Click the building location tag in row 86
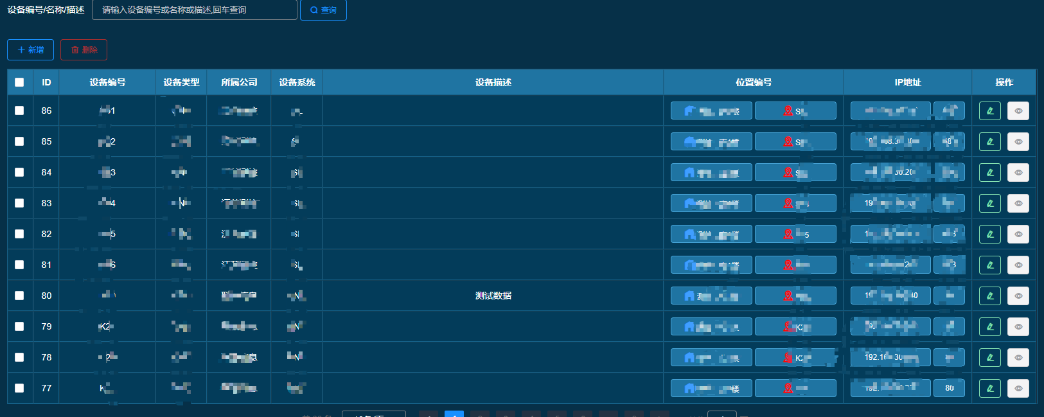The image size is (1044, 417). [x=711, y=111]
